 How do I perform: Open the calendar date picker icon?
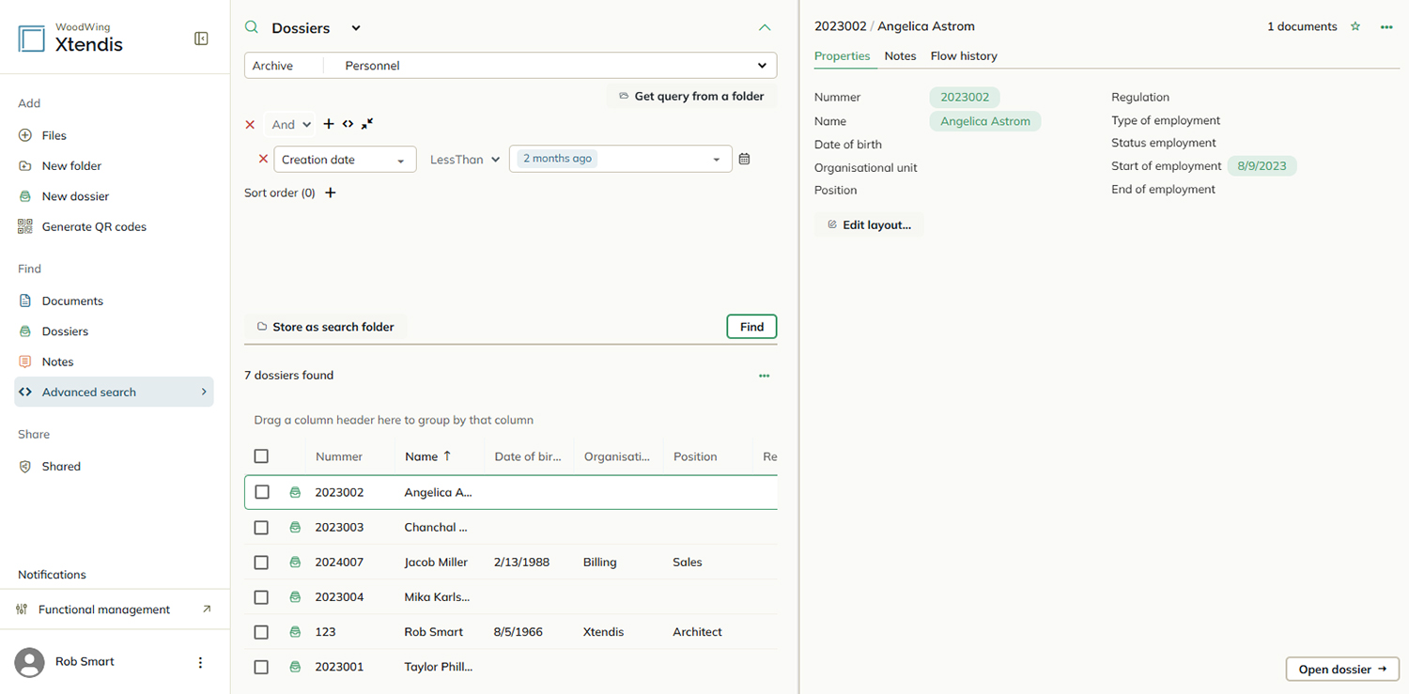(744, 159)
